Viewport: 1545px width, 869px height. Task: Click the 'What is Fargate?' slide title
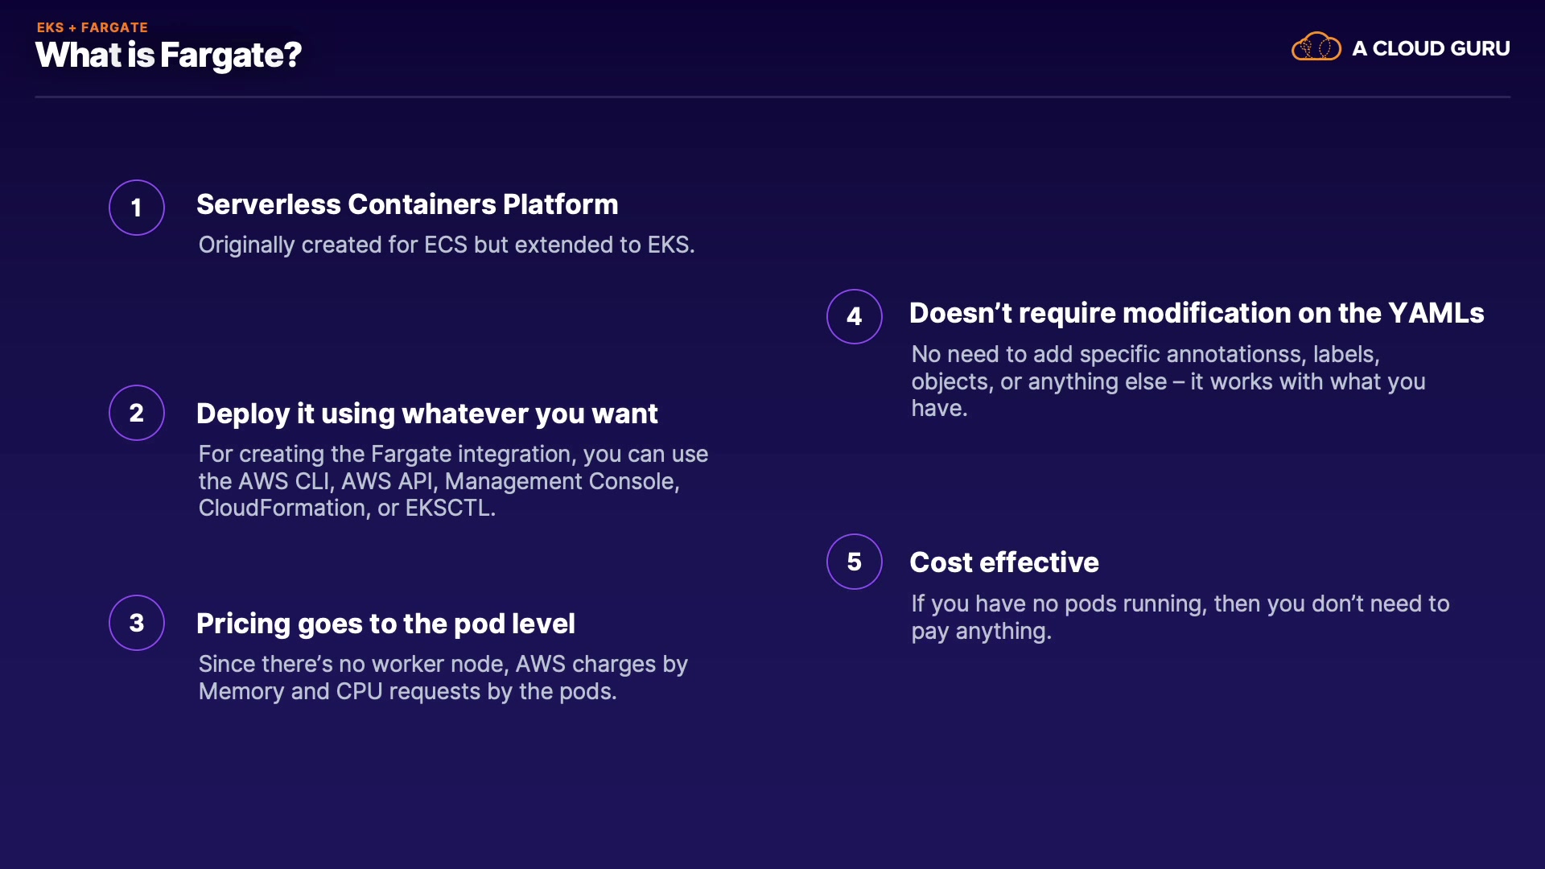[168, 55]
